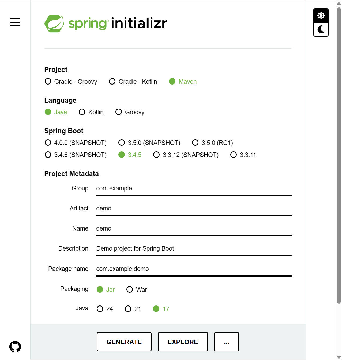The height and width of the screenshot is (360, 342).
Task: Open the hamburger navigation menu
Action: pyautogui.click(x=15, y=22)
